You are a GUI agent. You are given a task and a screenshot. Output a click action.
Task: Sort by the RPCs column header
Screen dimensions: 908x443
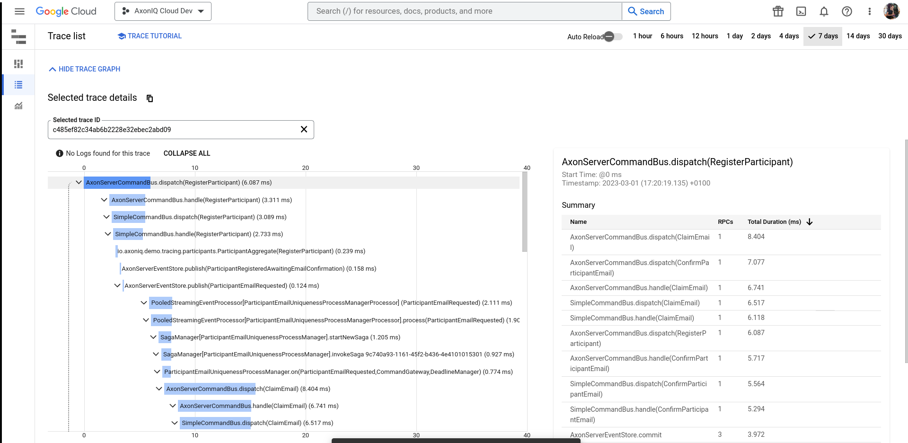pyautogui.click(x=725, y=222)
